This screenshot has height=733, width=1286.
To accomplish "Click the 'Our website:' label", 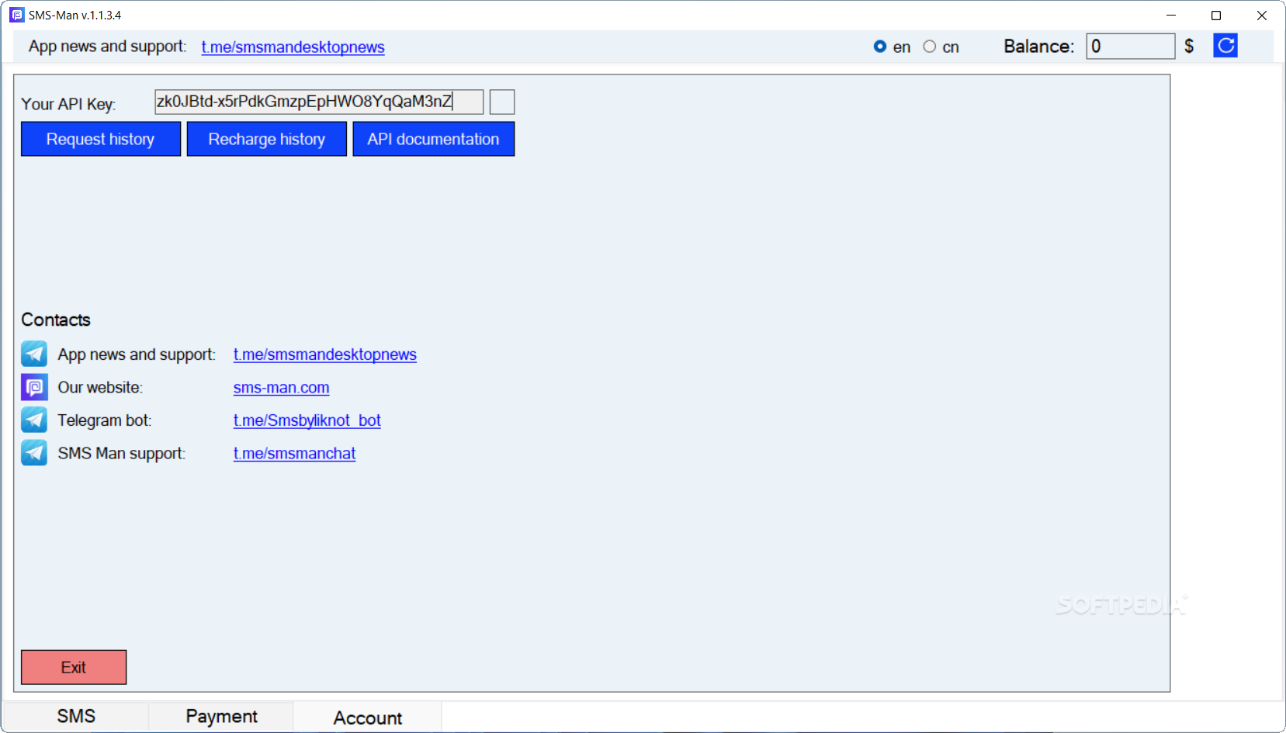I will [x=100, y=387].
